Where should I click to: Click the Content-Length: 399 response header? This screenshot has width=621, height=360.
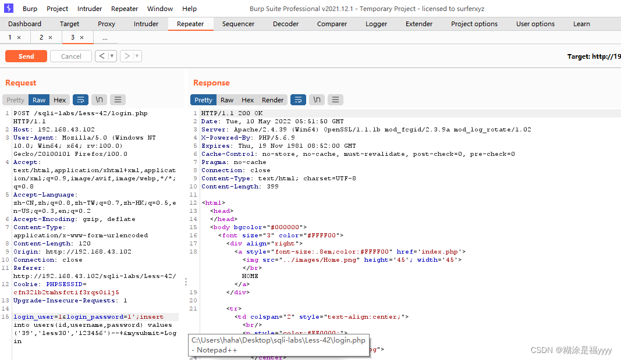pyautogui.click(x=240, y=186)
